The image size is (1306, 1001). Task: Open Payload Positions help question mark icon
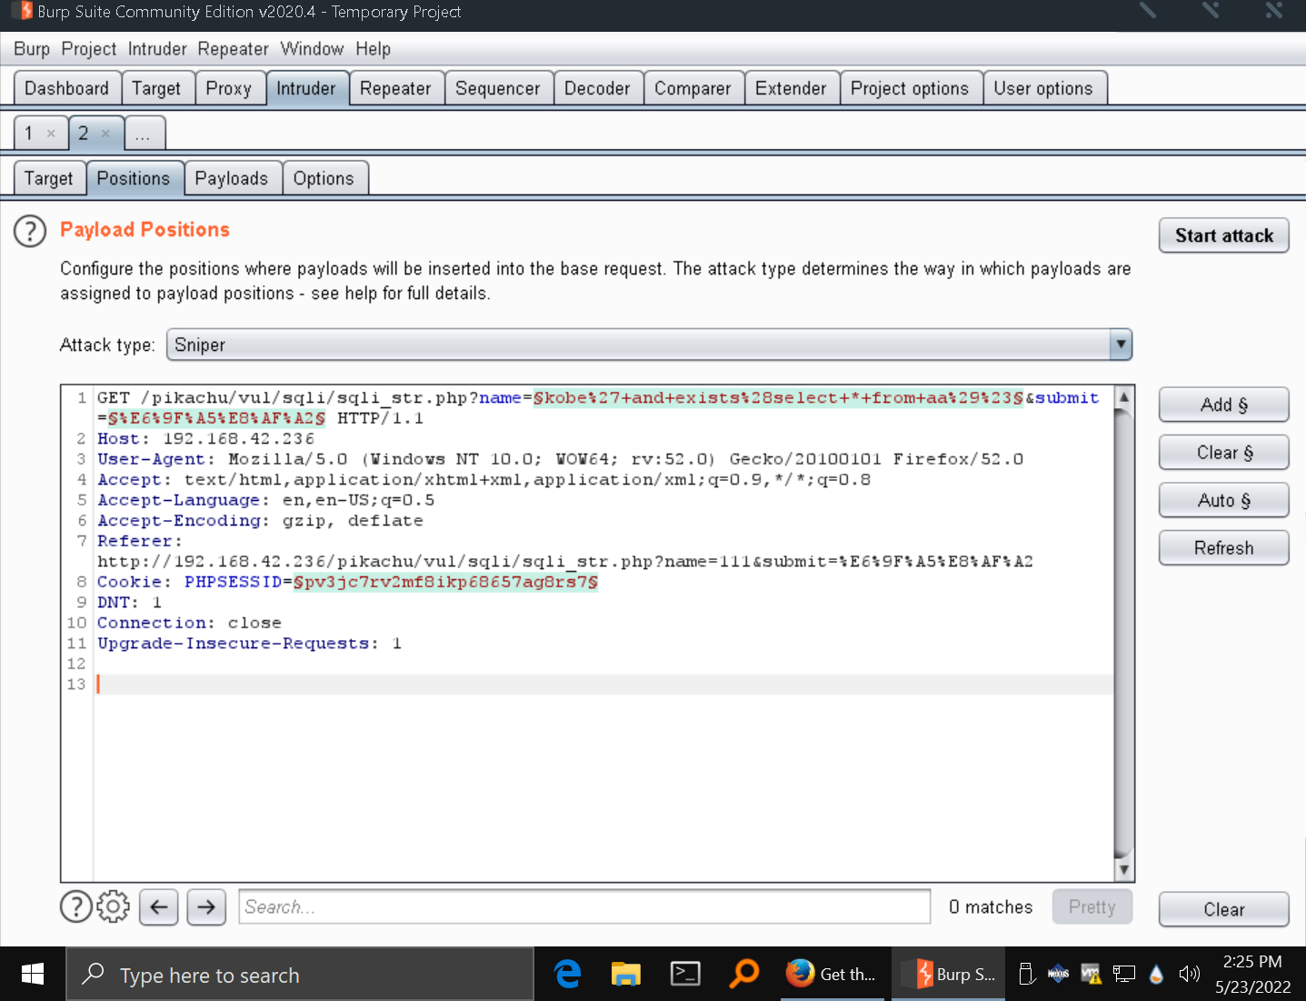[x=30, y=231]
